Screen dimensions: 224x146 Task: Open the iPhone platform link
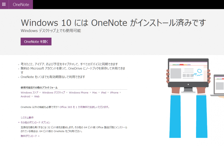[x=114, y=93]
